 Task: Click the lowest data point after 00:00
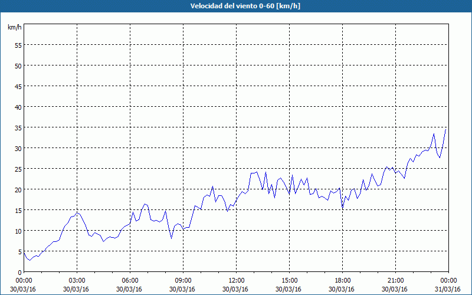click(x=29, y=260)
